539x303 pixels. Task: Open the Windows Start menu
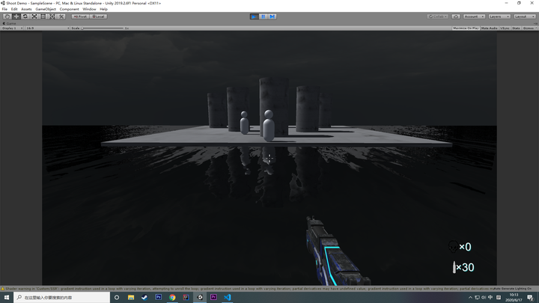coord(7,297)
